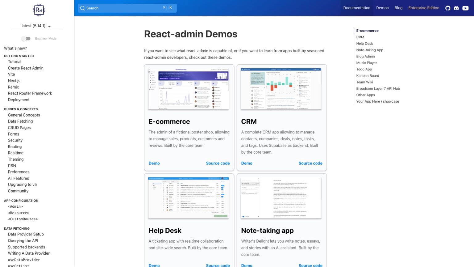Open Data Provider Setup page
Screen dimensions: 474x267
point(26,234)
